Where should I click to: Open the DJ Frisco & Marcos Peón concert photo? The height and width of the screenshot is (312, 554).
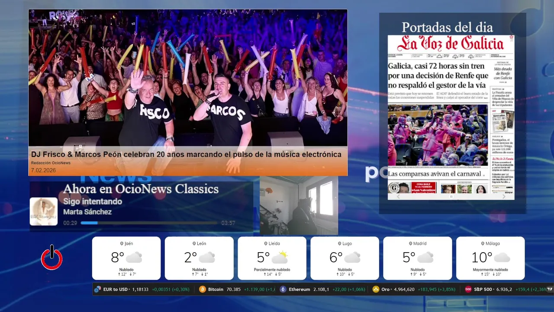pyautogui.click(x=188, y=78)
